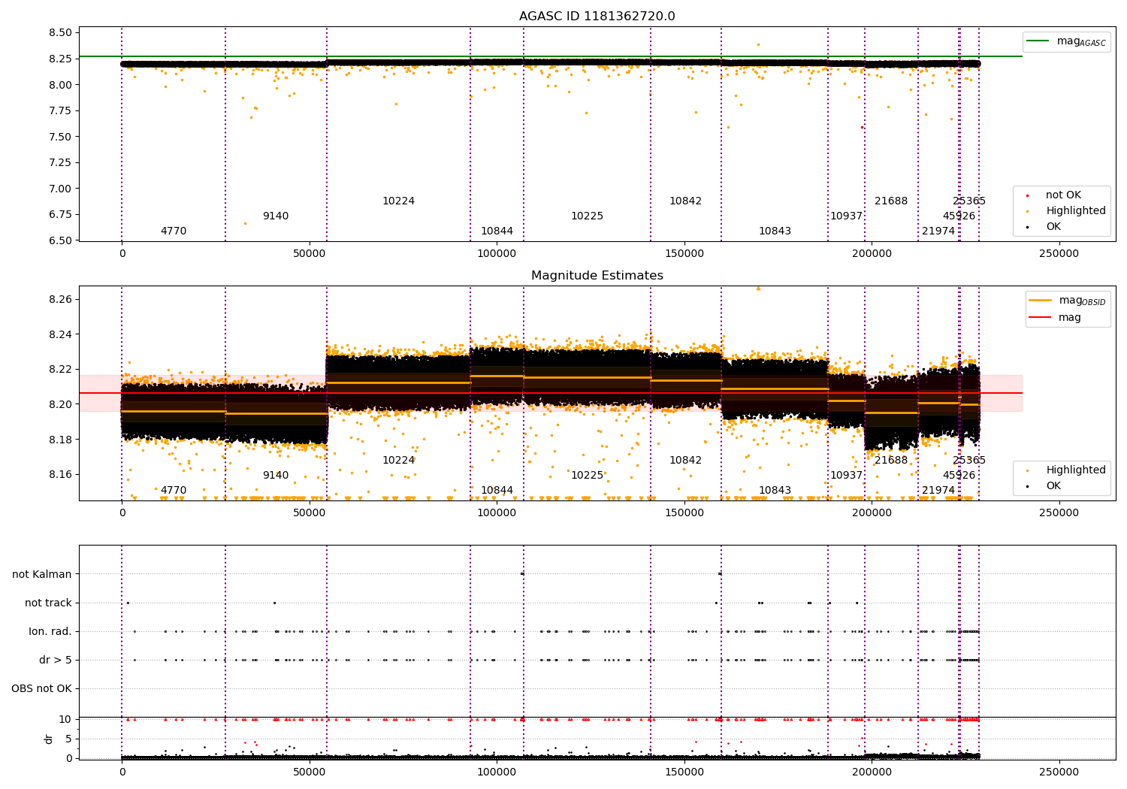Viewport: 1127px width, 789px height.
Task: Click the plot title 'AGASC ID 1181362720.0'
Action: [x=597, y=17]
